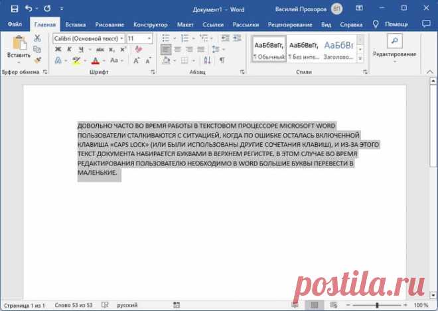The image size is (438, 311).
Task: Expand the styles gallery
Action: tap(360, 58)
